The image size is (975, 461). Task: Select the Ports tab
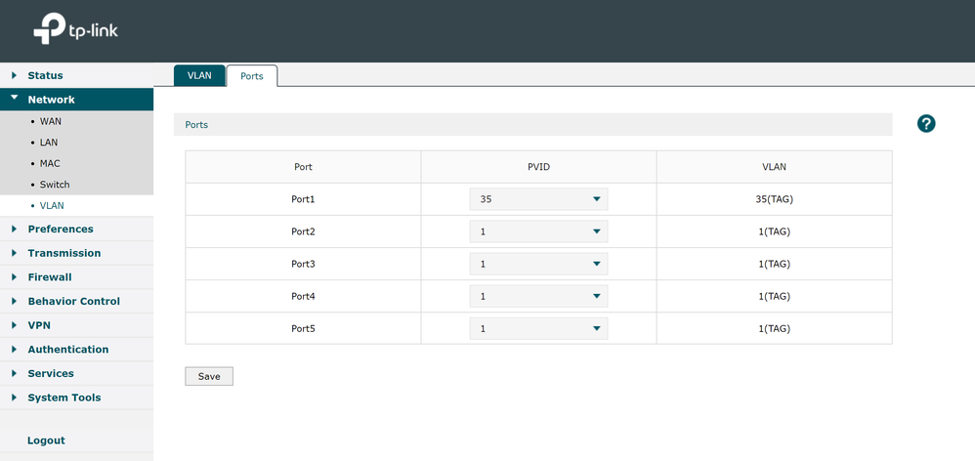coord(252,76)
